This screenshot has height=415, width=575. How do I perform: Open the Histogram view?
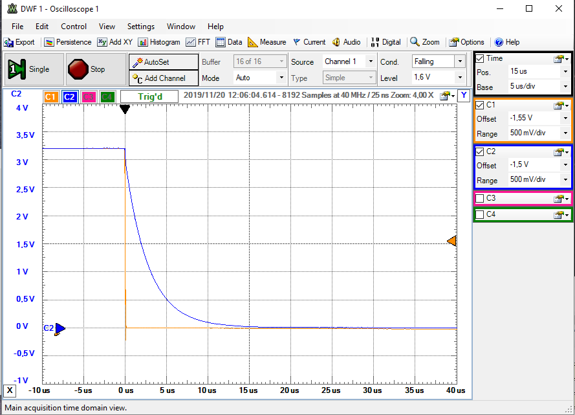click(x=159, y=42)
